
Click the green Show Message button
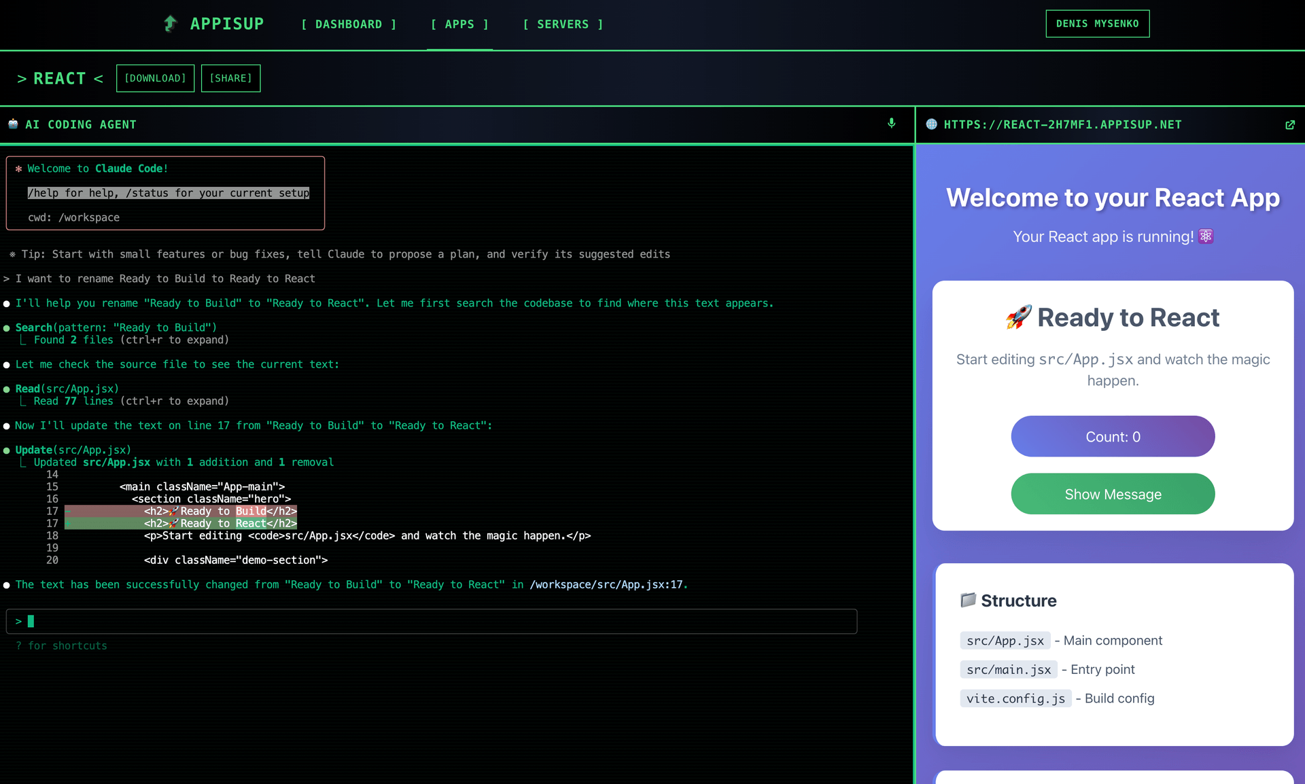[x=1113, y=495]
